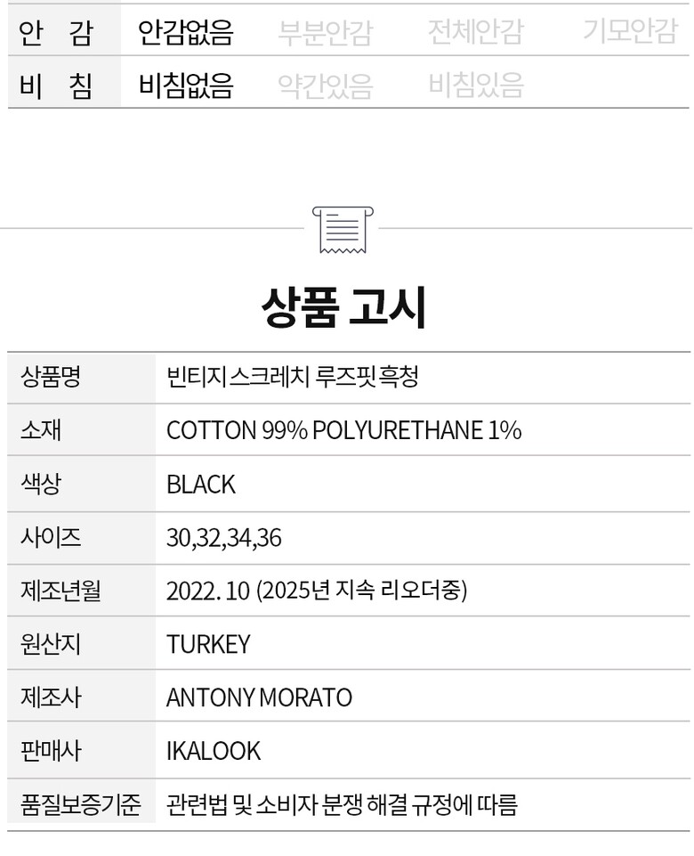Click the 상품 고시 heading
The width and height of the screenshot is (694, 856).
344,307
